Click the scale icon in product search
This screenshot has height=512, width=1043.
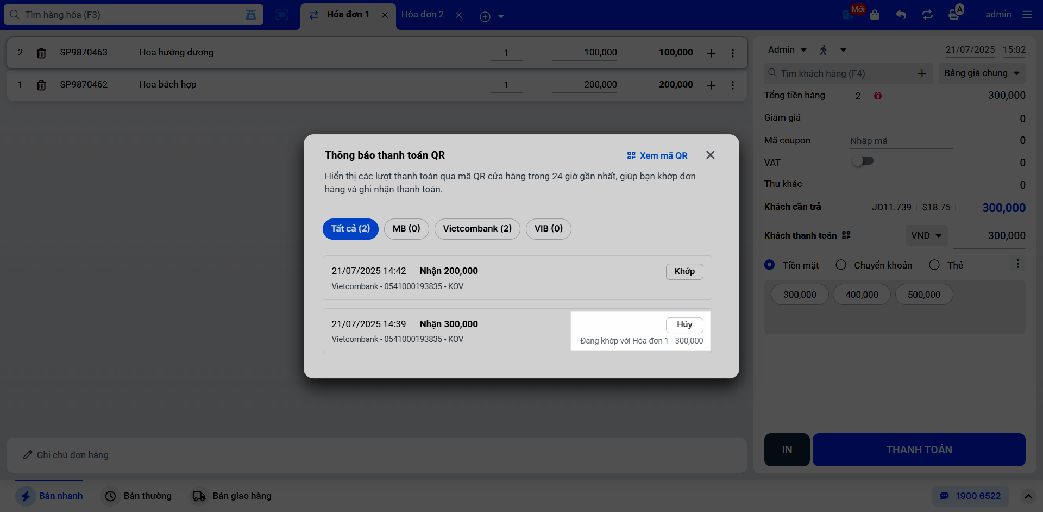click(251, 15)
